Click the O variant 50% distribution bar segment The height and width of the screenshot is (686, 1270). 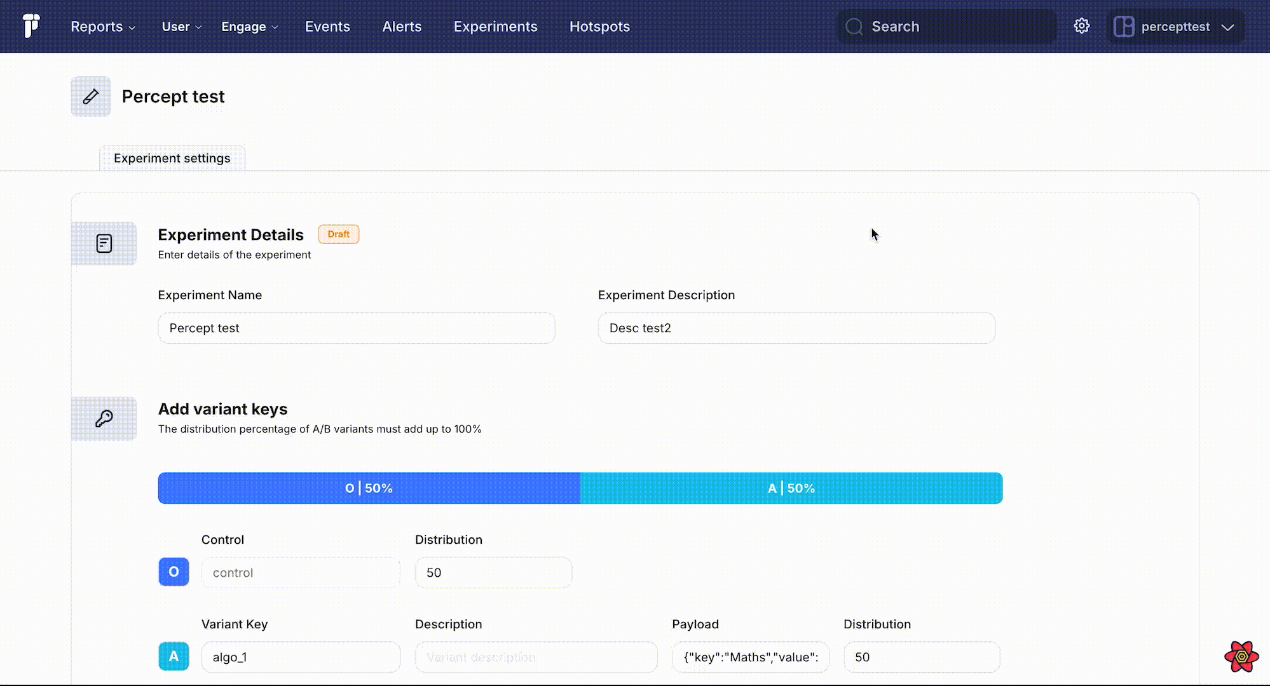click(369, 488)
